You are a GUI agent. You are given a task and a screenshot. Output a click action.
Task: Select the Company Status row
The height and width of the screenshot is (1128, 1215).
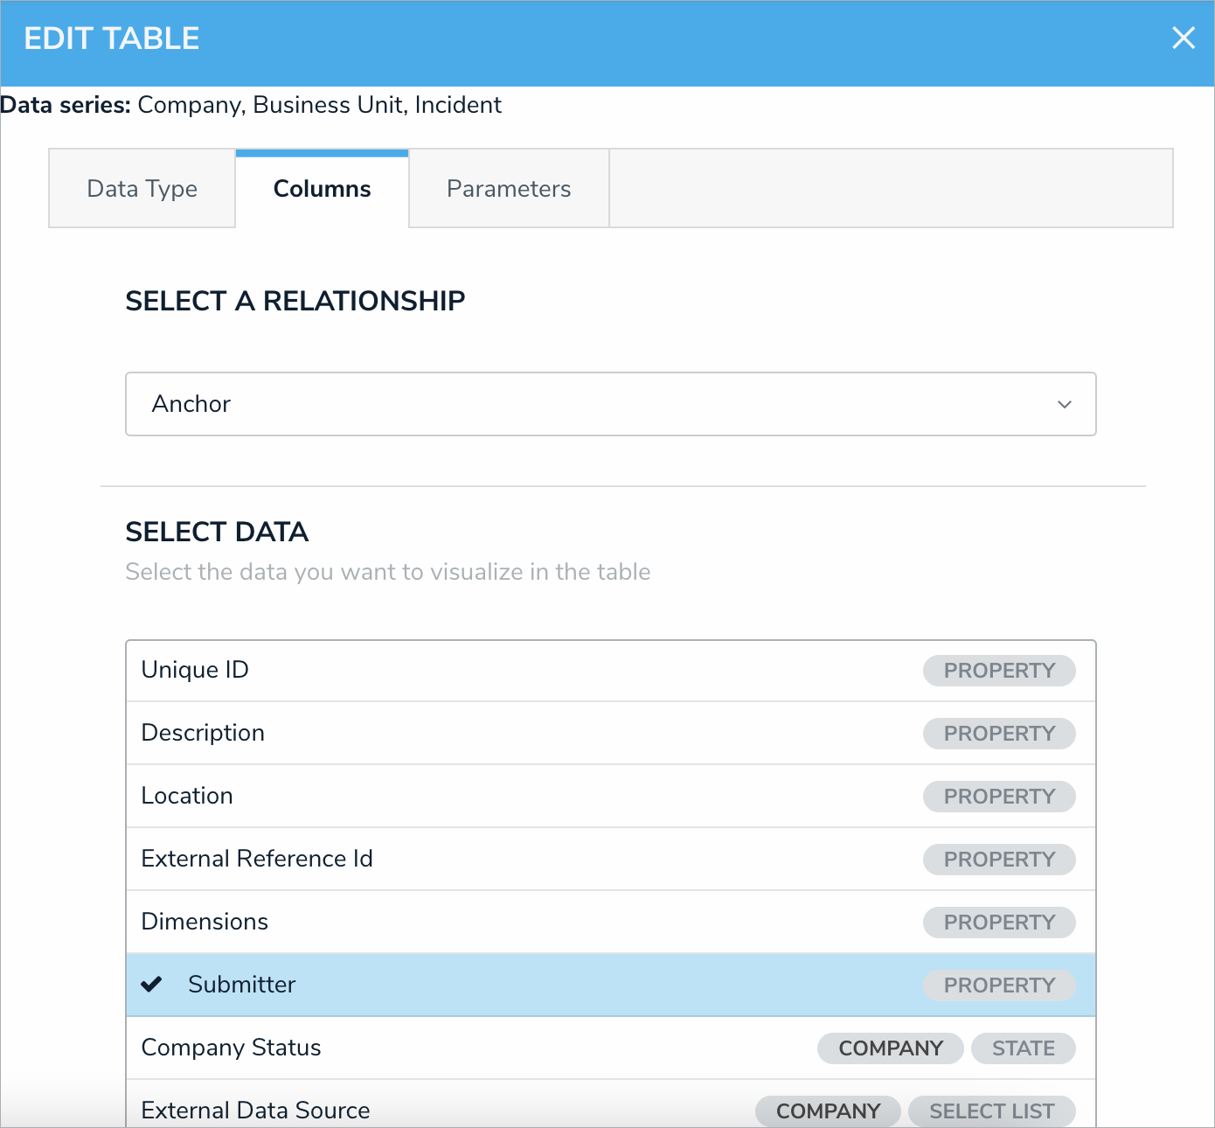[472, 1048]
